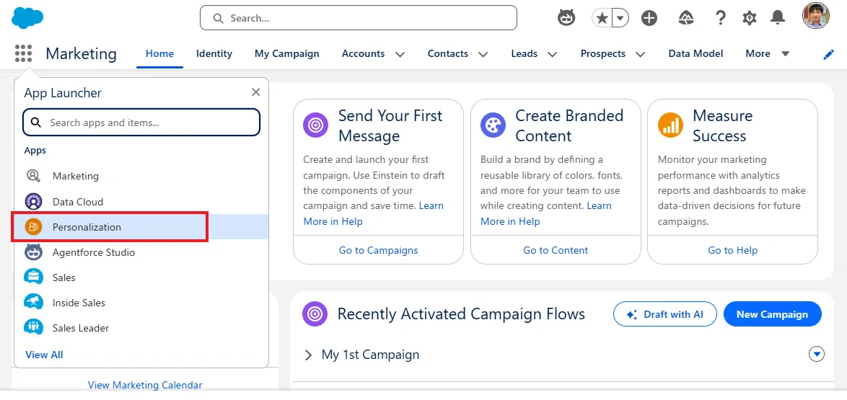
Task: Click the global Search box
Action: [358, 18]
